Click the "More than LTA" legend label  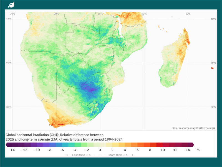tap(118, 155)
